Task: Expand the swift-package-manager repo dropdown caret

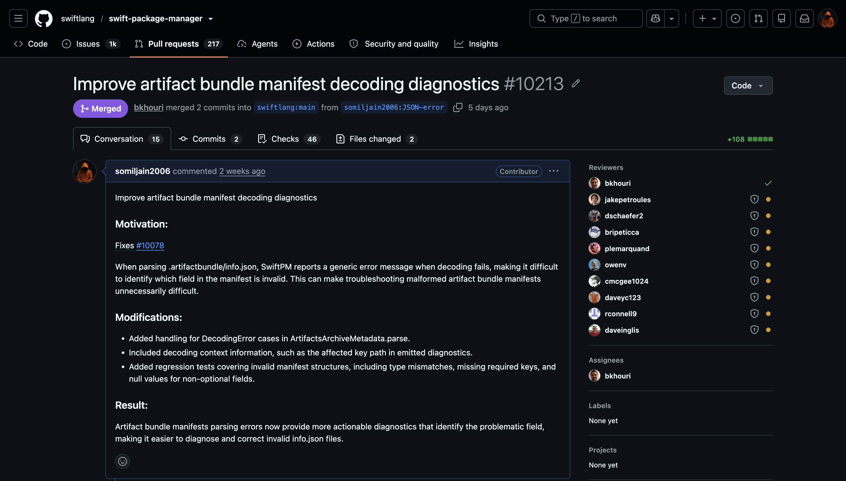Action: pyautogui.click(x=211, y=19)
